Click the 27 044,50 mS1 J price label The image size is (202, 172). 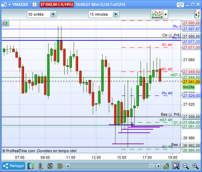(x=192, y=77)
